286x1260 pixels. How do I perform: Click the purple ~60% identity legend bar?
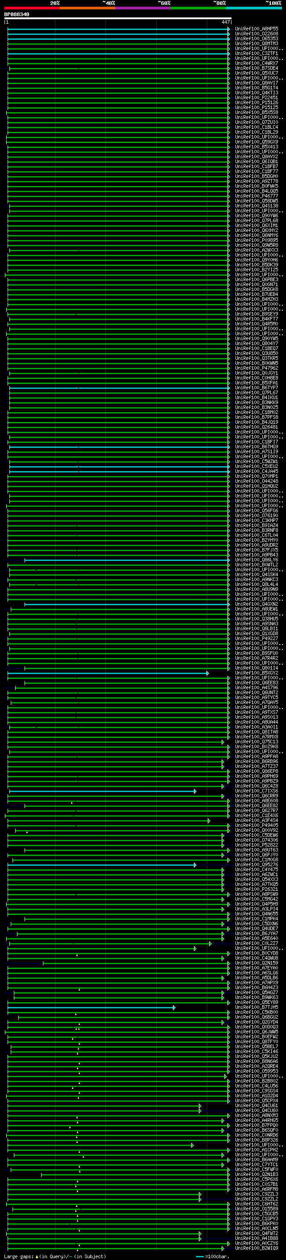coord(143,8)
